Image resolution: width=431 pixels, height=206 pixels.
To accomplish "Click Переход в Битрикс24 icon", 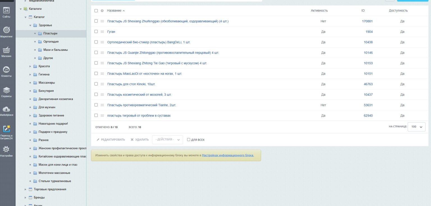I will [x=6, y=129].
